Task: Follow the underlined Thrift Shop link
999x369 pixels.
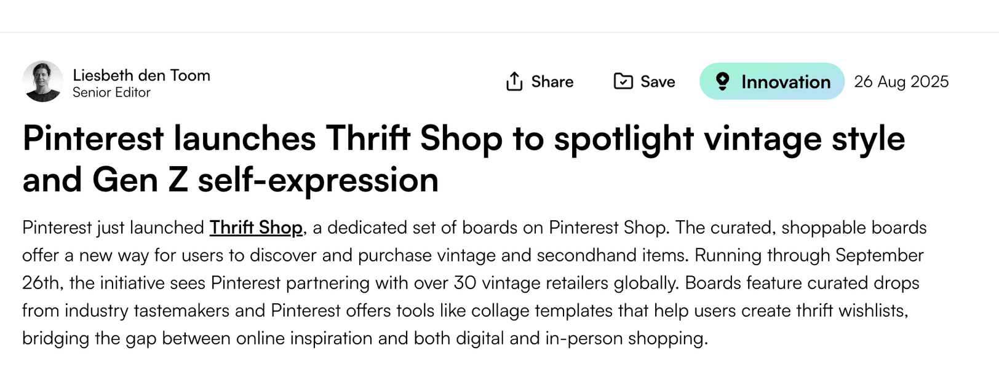Action: (x=256, y=228)
